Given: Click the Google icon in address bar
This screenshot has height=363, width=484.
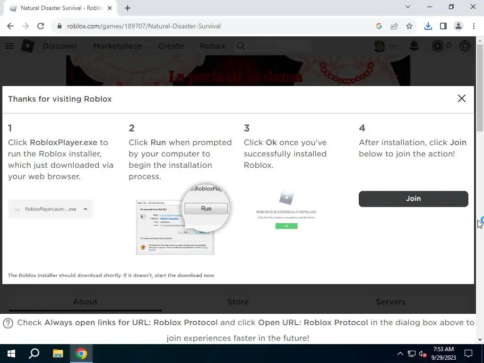Looking at the screenshot, I should pos(379,26).
